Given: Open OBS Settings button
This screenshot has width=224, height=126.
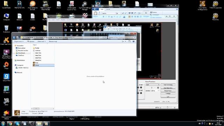Looking at the screenshot, I should pos(168,94).
